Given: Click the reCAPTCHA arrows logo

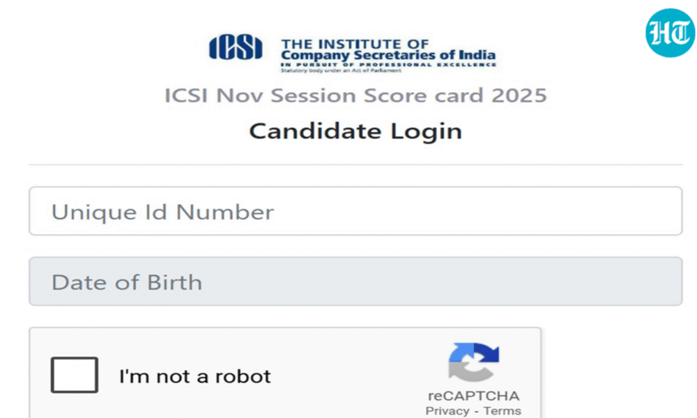Looking at the screenshot, I should click(473, 362).
